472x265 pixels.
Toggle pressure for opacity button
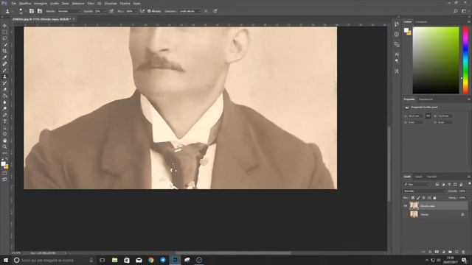[111, 11]
